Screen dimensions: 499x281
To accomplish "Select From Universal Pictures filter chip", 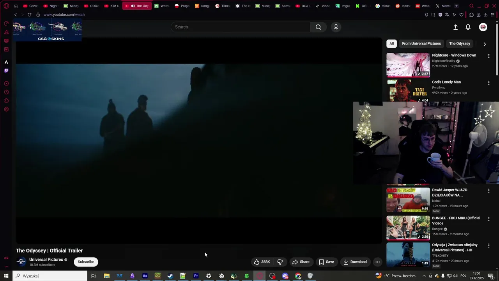I will click(x=421, y=44).
